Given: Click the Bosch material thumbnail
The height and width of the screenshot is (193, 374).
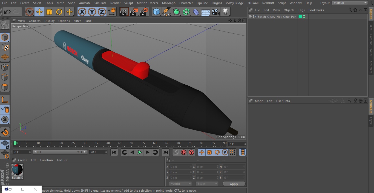Looking at the screenshot, I should [x=17, y=170].
